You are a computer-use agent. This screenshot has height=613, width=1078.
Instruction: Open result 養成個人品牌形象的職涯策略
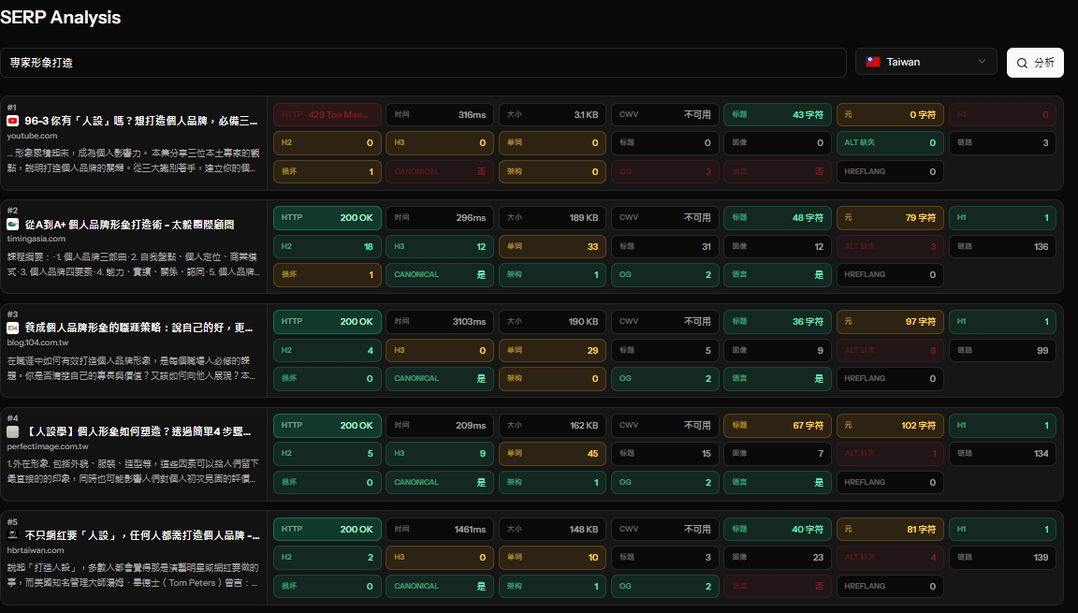coord(138,328)
